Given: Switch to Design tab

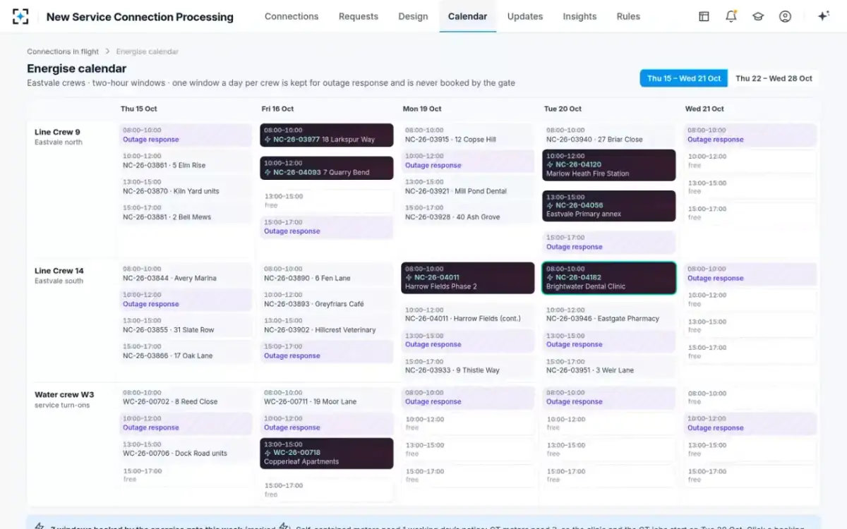Looking at the screenshot, I should 413,16.
